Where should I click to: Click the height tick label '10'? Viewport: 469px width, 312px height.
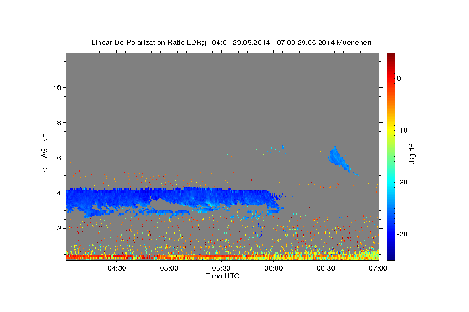57,87
